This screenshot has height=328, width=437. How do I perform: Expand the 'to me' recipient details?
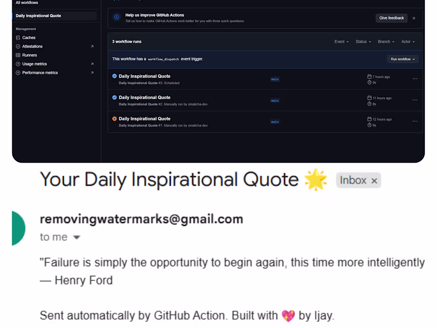[60, 237]
